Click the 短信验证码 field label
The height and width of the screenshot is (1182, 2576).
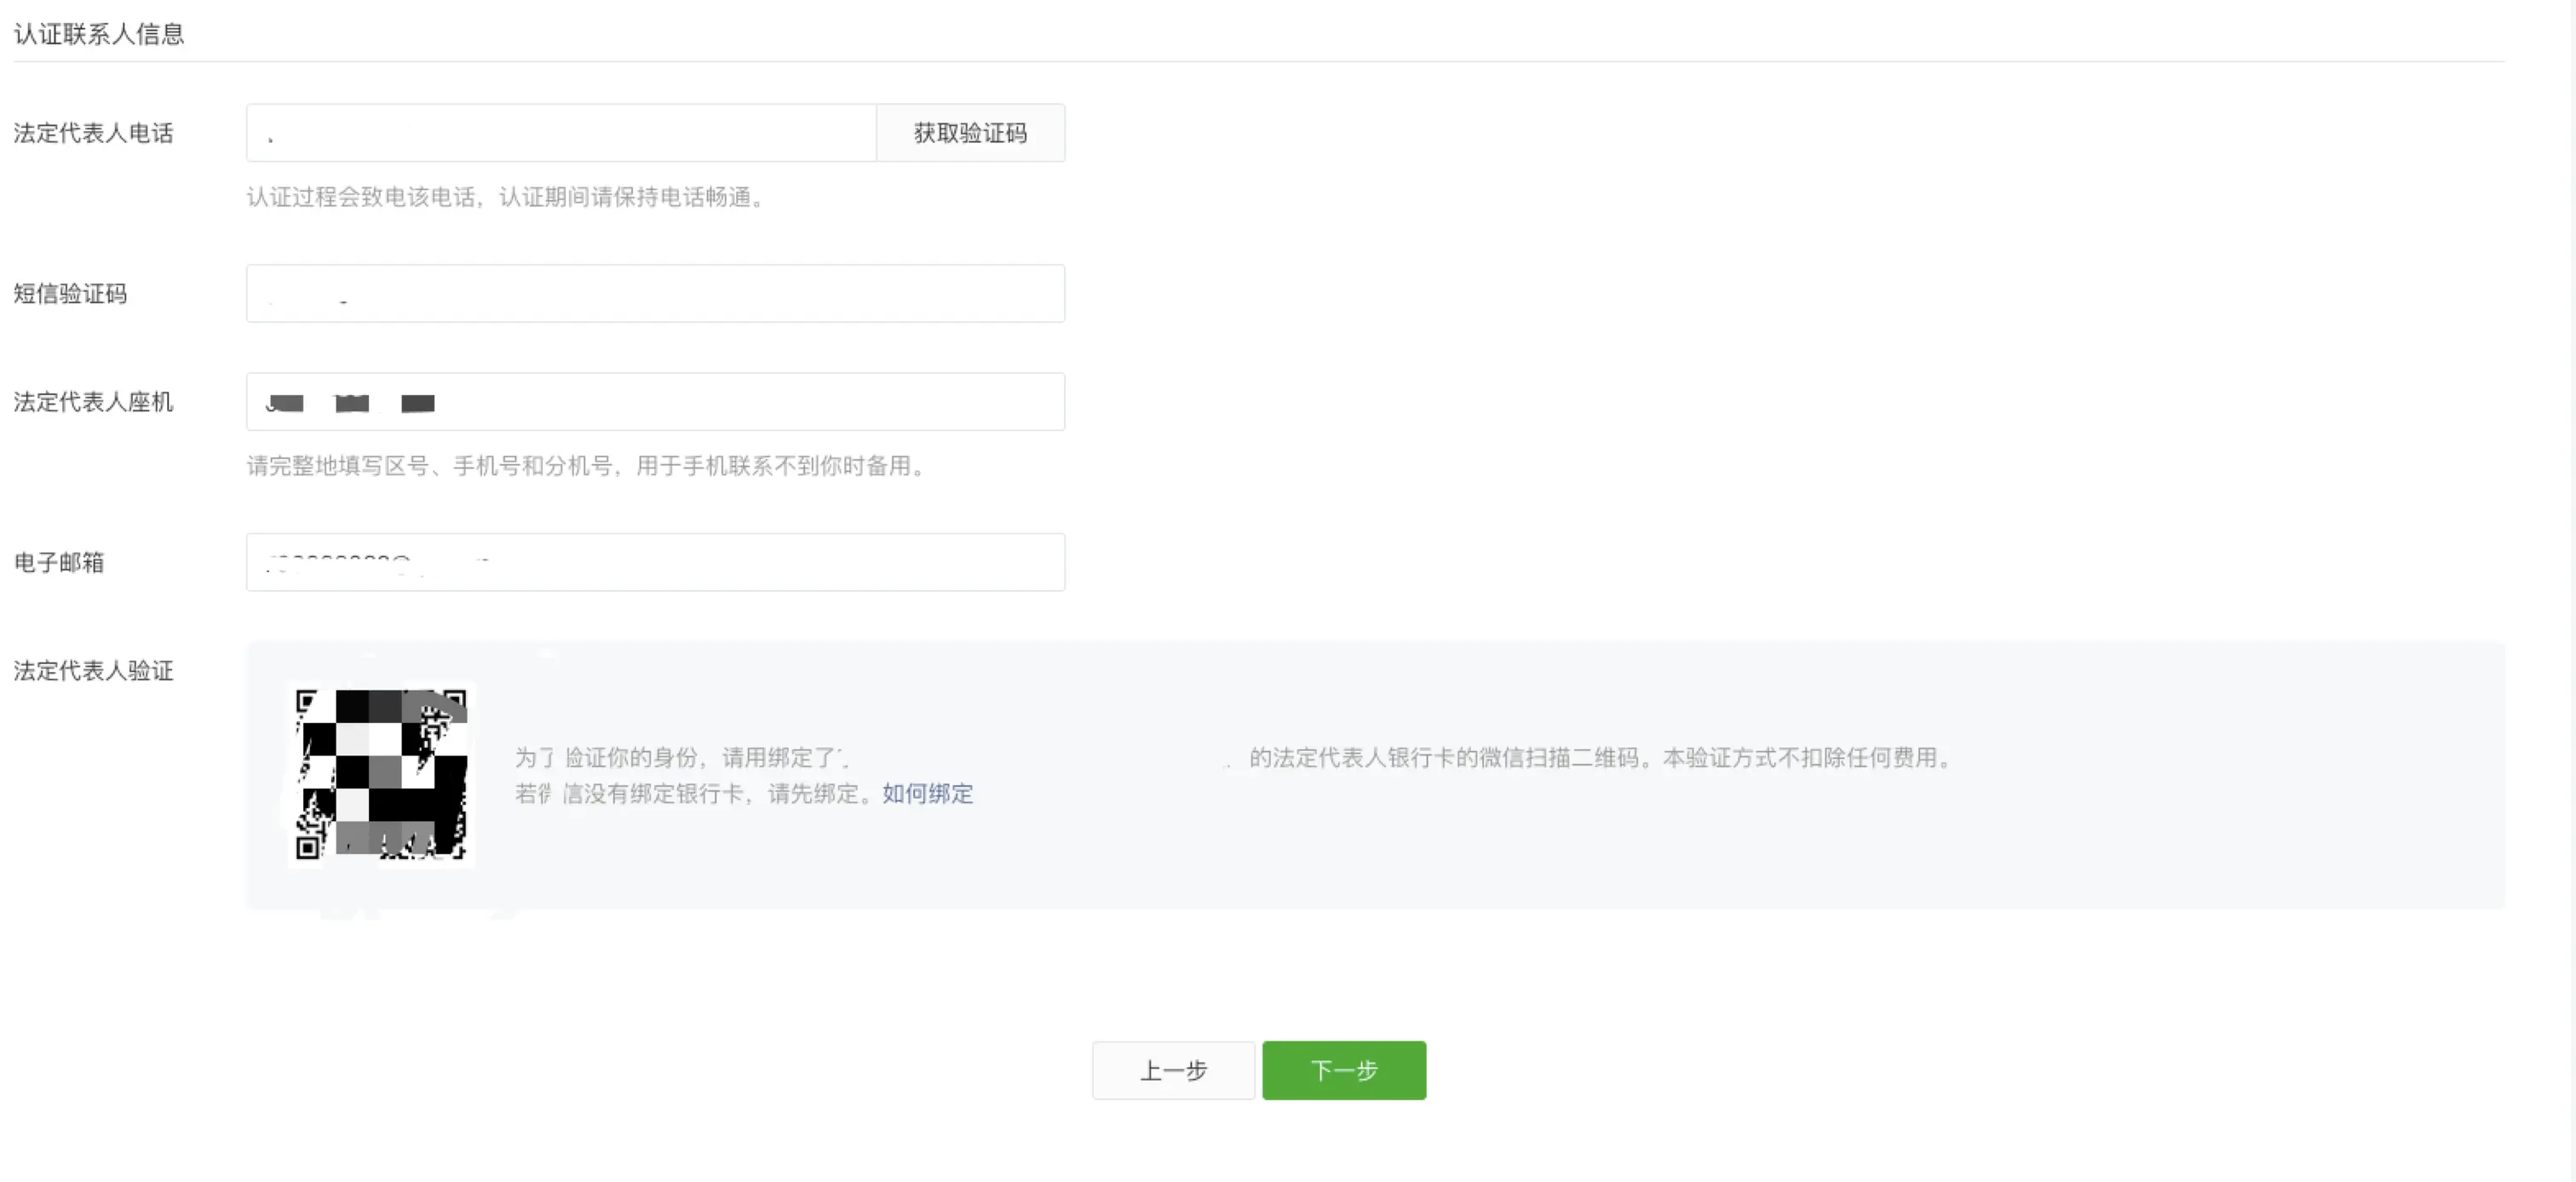(x=70, y=294)
